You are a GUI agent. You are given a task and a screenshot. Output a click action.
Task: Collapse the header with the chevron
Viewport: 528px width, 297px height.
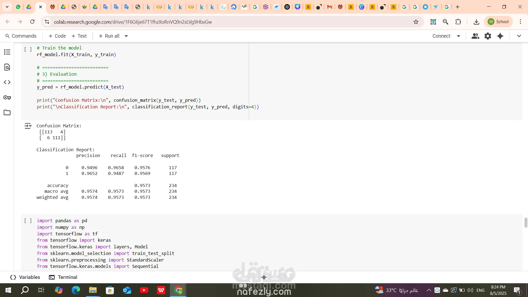point(519,36)
